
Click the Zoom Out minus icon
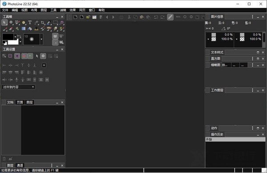(x=191, y=17)
